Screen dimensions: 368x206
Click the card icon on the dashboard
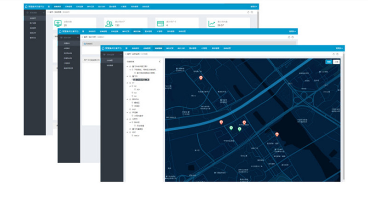160,24
